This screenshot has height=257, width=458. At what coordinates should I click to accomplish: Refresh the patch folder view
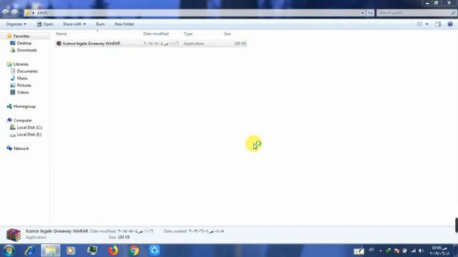(371, 13)
